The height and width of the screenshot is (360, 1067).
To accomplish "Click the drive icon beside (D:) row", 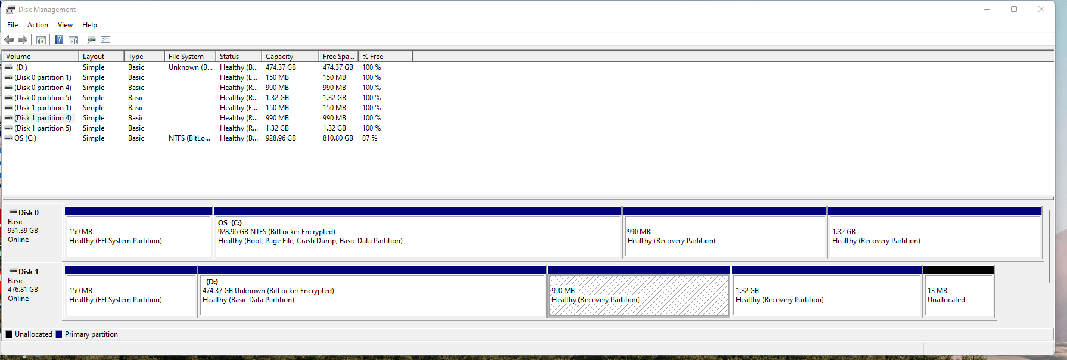I will [x=8, y=67].
